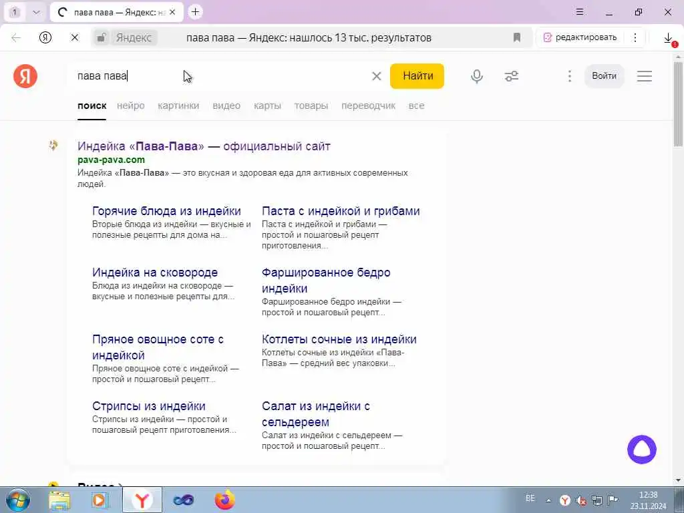Screen dimensions: 684x513
Task: Click the vertical page scrollbar thumb
Action: 678,104
